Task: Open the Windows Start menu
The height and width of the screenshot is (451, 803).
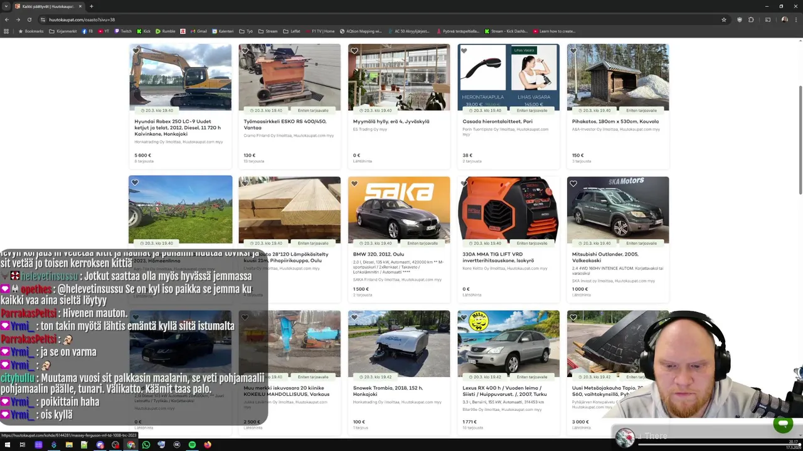Action: coord(7,445)
